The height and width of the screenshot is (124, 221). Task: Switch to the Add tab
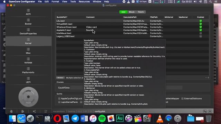[123, 12]
